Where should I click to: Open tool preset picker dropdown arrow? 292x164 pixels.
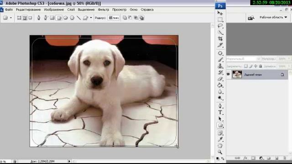11,18
